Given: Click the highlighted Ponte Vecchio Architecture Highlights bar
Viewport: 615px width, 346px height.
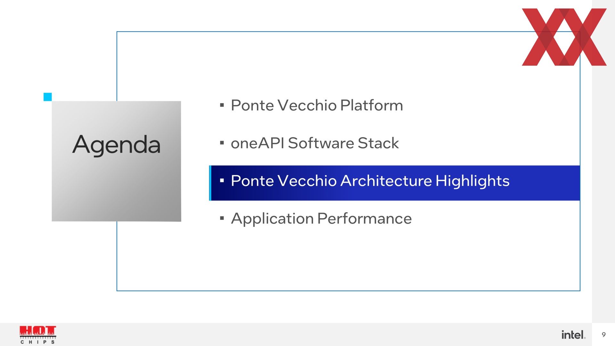Looking at the screenshot, I should pos(394,183).
